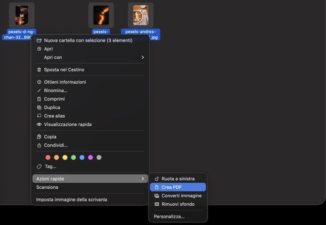The height and width of the screenshot is (225, 326).
Task: Click the rotate icon beside Ruota a sinistra
Action: 157,179
